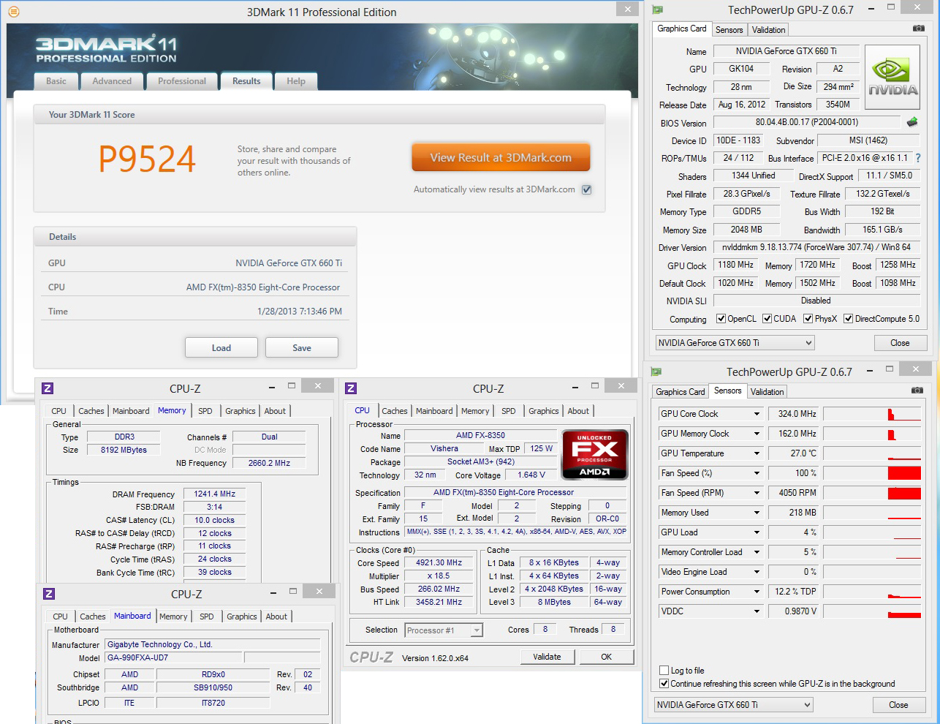Open Validation tab in GPU-Z Graphics Card window

coord(768,30)
